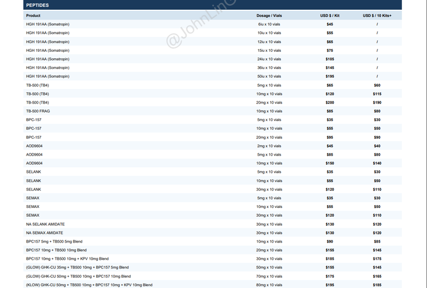427x288 pixels.
Task: Click the $40 bulk price for AOD9604 2mg
Action: pos(377,146)
